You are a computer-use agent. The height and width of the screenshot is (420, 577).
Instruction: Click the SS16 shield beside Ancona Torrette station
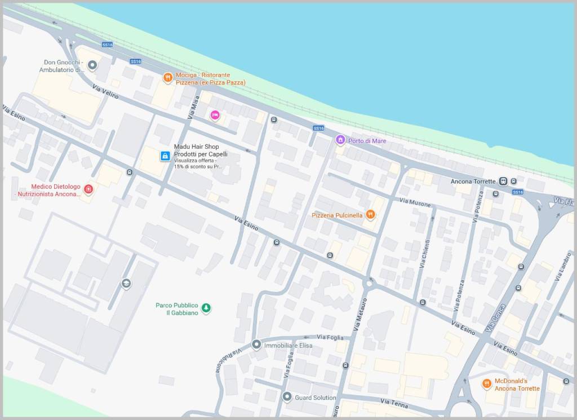[x=518, y=192]
